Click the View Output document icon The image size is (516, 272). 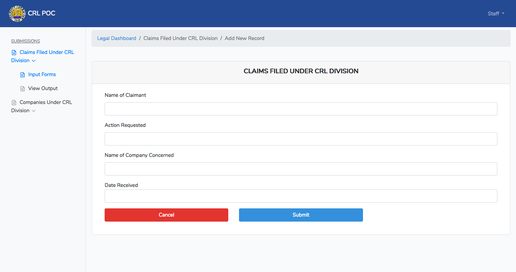[x=23, y=89]
